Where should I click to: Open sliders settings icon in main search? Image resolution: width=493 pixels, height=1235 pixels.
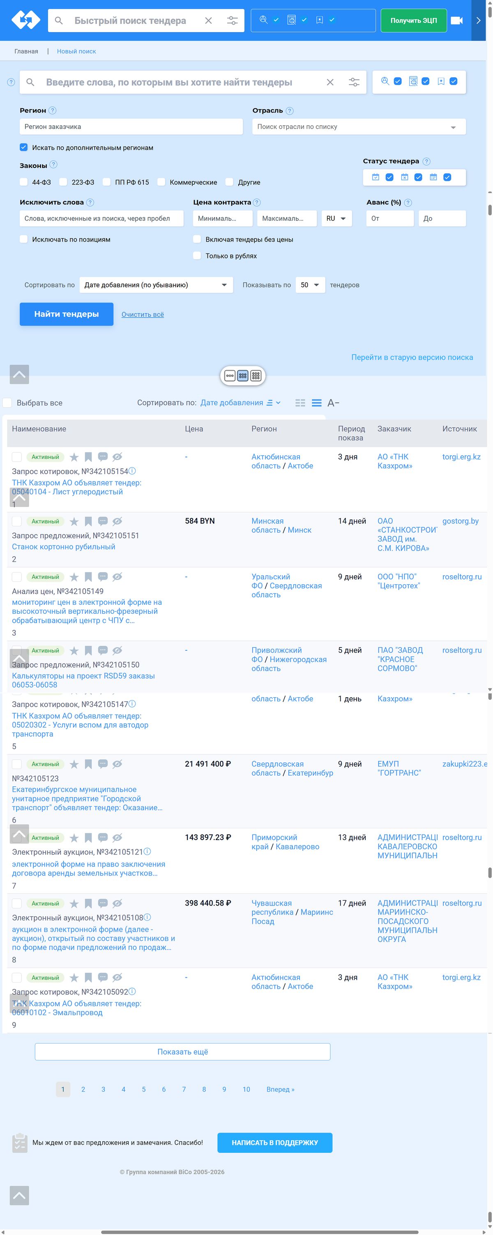tap(354, 83)
